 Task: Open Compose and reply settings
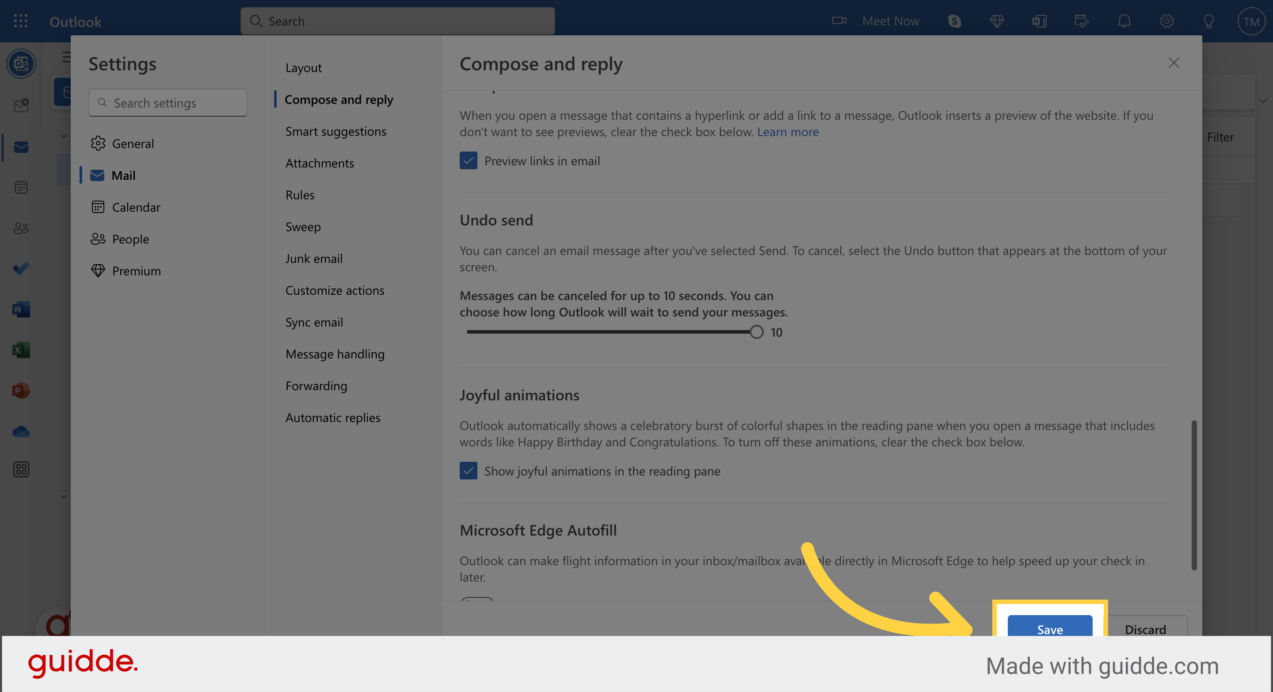tap(339, 99)
